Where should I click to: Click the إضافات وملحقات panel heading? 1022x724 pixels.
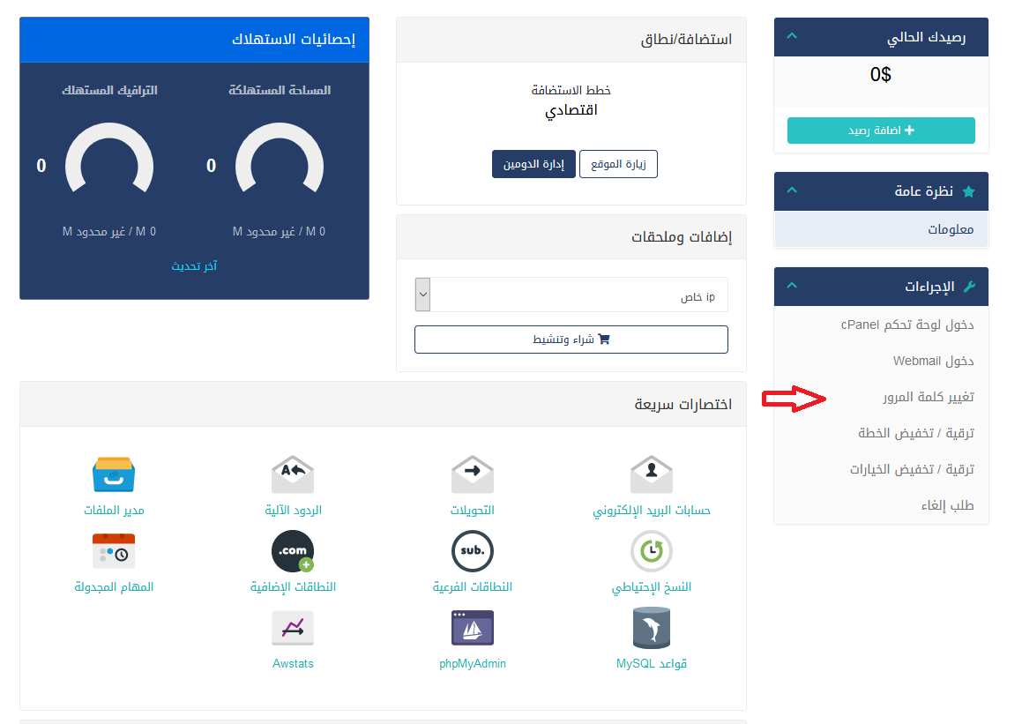pyautogui.click(x=681, y=236)
